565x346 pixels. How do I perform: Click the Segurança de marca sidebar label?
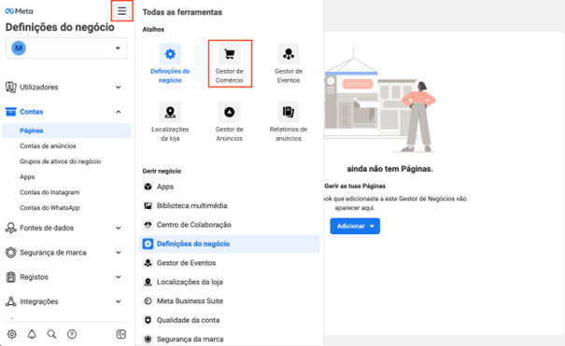tap(53, 253)
